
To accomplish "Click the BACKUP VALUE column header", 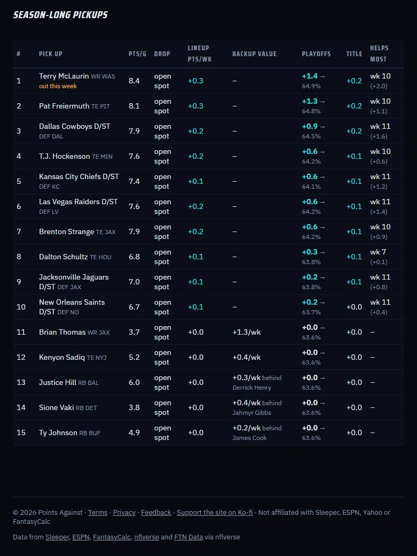I will coord(254,54).
